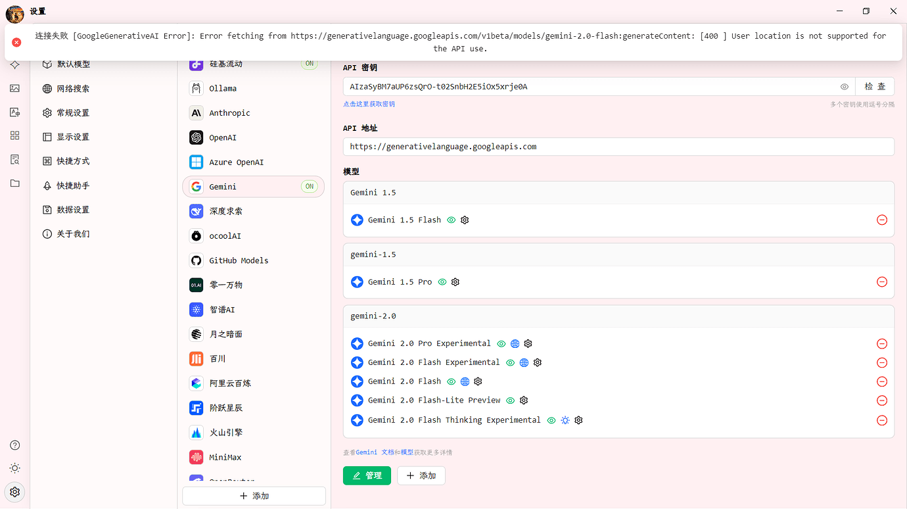The height and width of the screenshot is (509, 907).
Task: Show or hide the API key
Action: coord(845,87)
